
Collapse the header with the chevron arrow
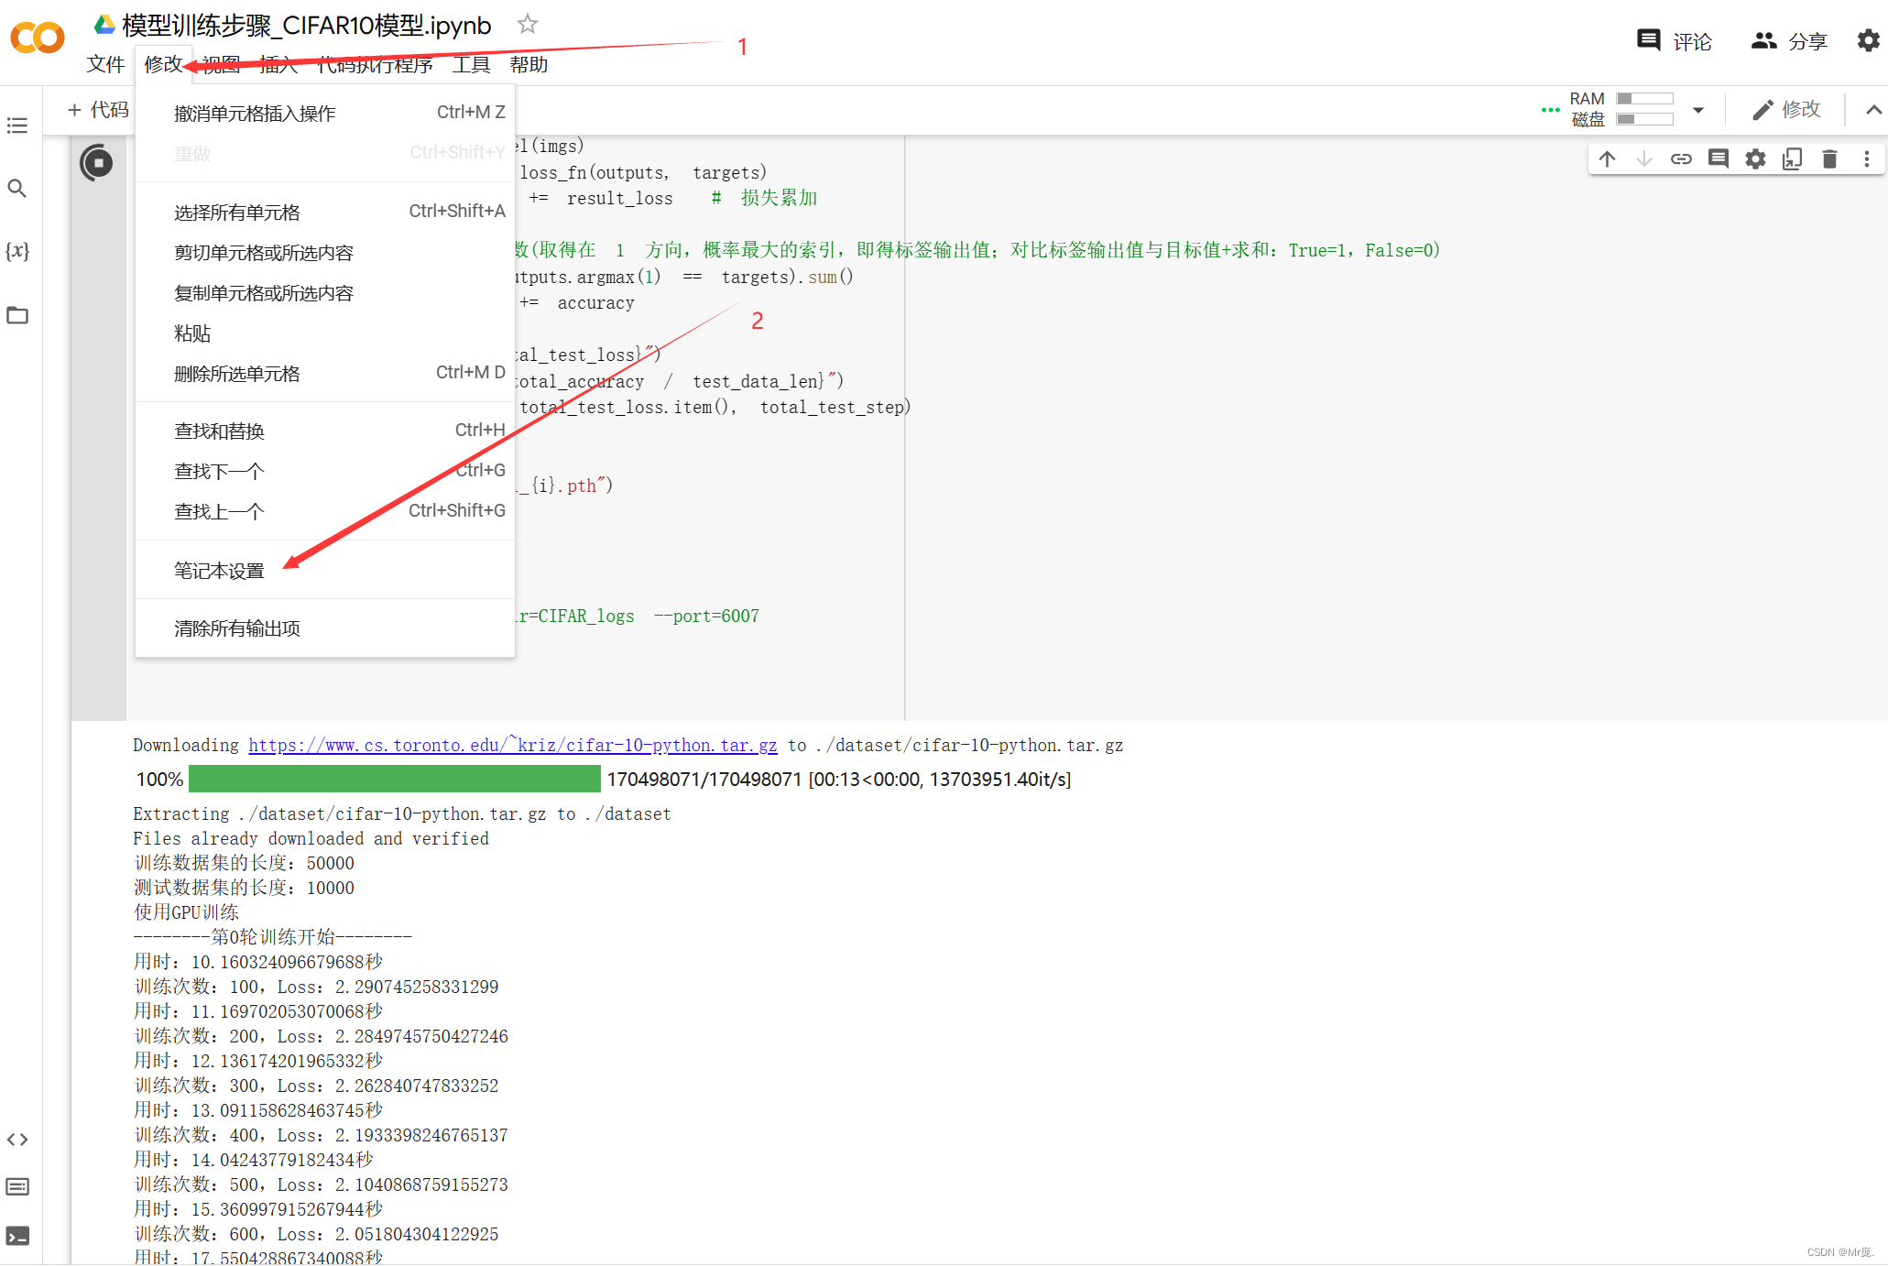click(x=1873, y=110)
